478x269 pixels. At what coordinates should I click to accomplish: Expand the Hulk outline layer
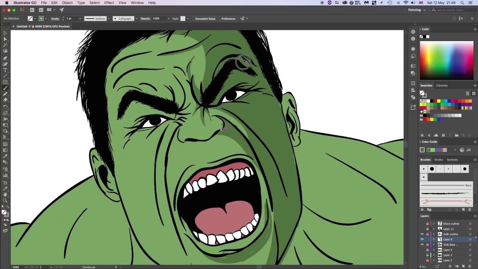[x=434, y=234]
